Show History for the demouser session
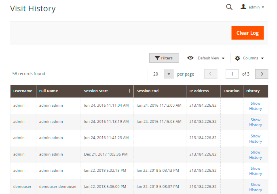 (255, 187)
